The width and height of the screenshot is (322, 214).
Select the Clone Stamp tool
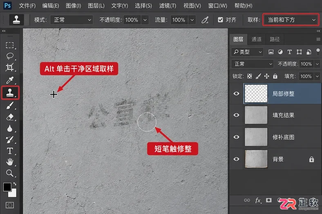[10, 93]
